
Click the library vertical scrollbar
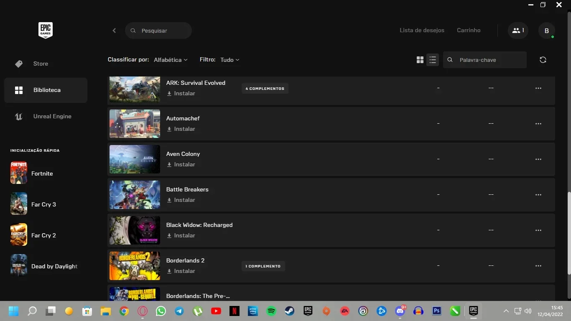[x=568, y=233]
